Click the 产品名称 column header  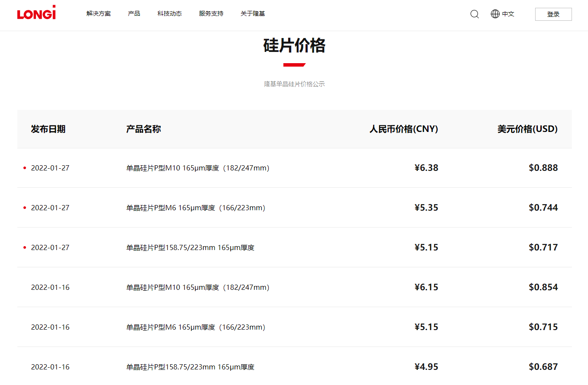(143, 129)
